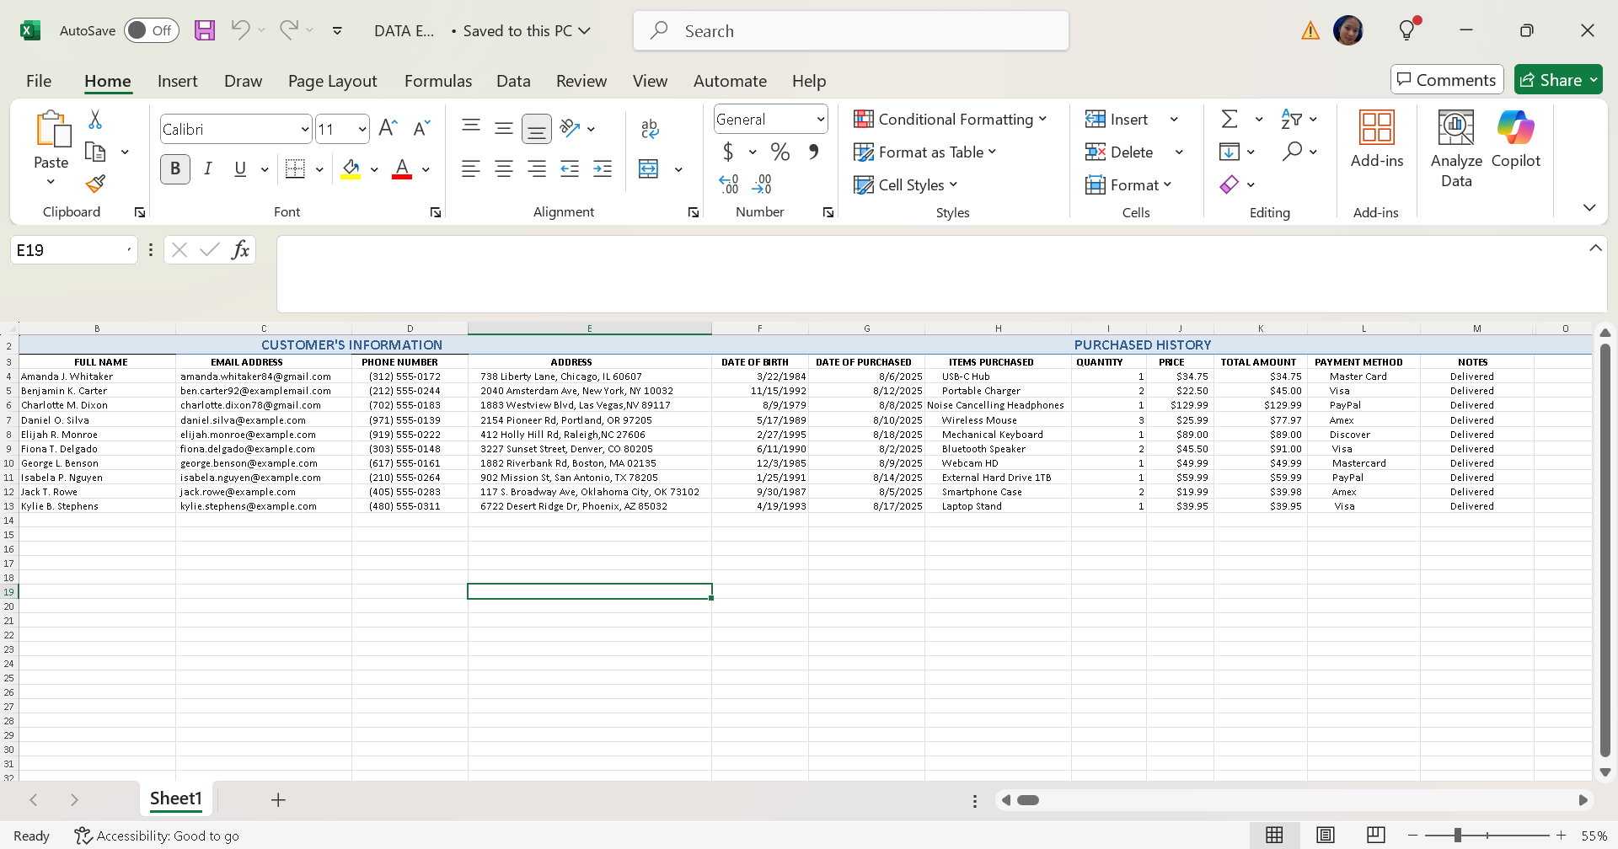The height and width of the screenshot is (849, 1618).
Task: Open the Paste options arrow
Action: pos(51,181)
